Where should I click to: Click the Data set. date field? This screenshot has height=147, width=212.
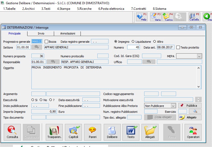(x=166, y=47)
